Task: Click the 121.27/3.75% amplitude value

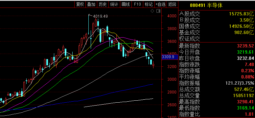Action: point(240,83)
